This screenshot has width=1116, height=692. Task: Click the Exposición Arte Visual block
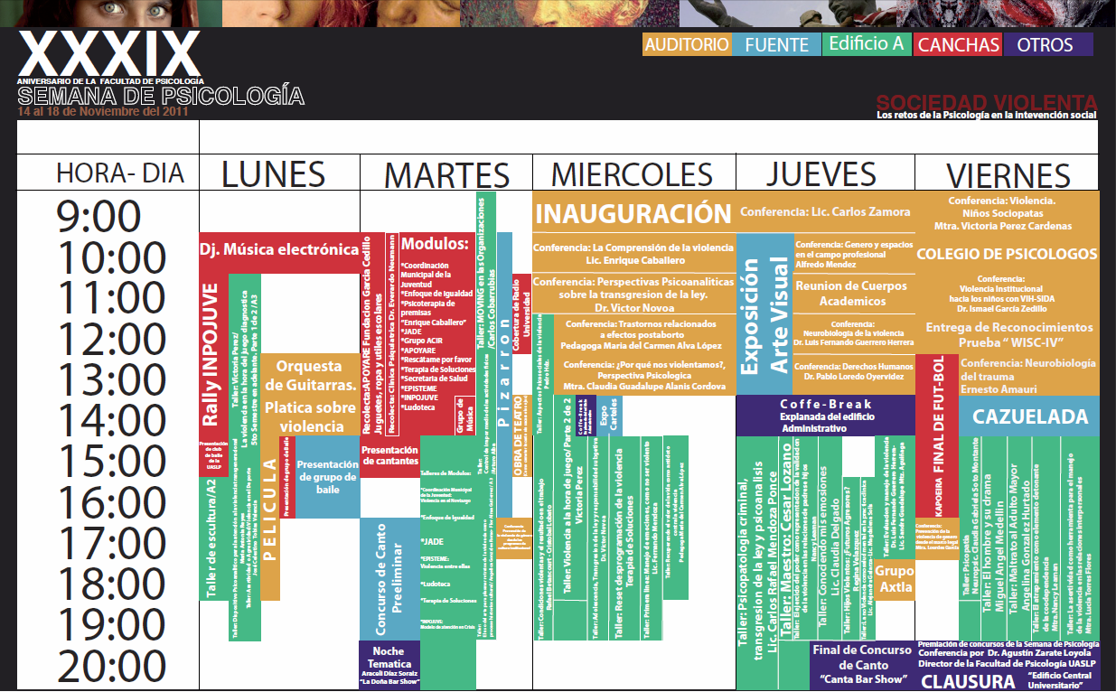click(764, 314)
